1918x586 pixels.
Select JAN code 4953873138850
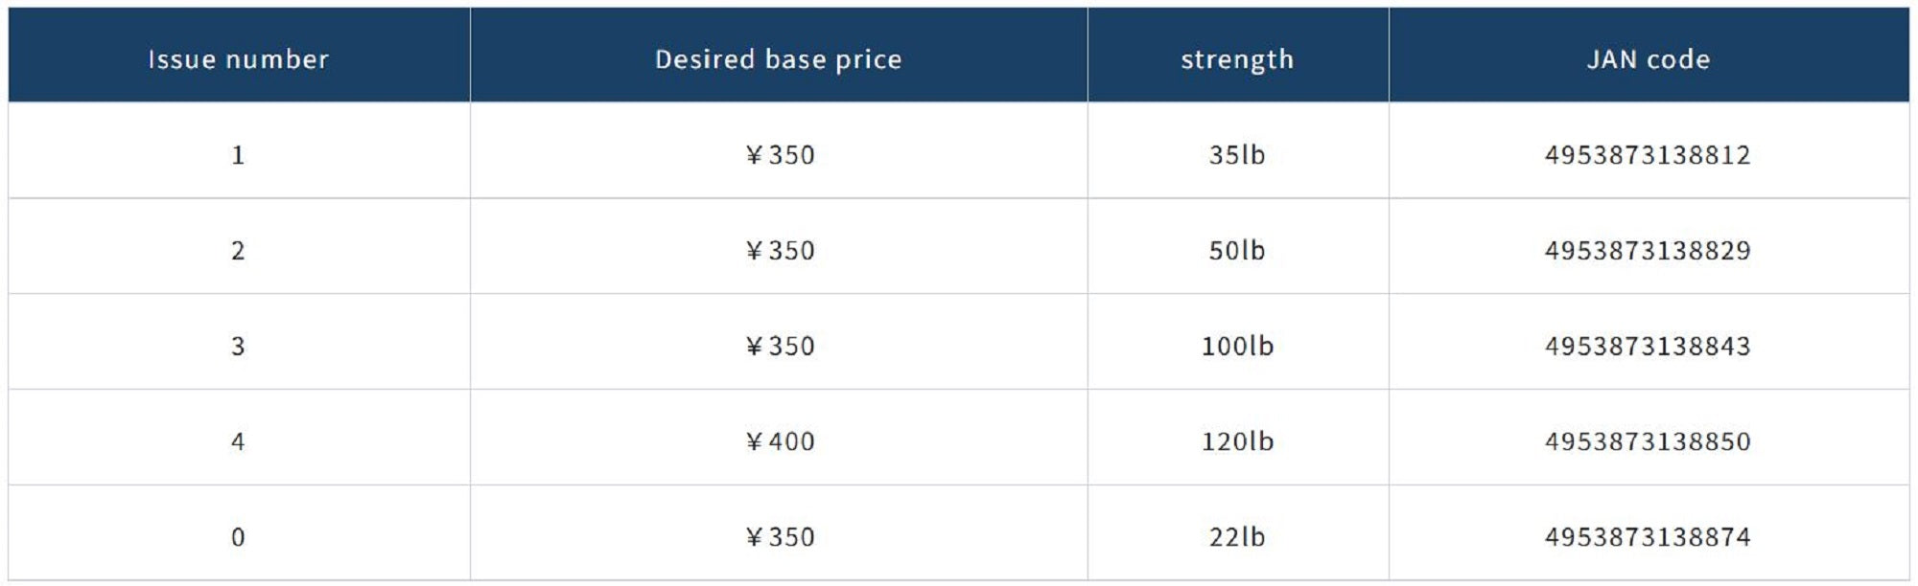(x=1647, y=441)
